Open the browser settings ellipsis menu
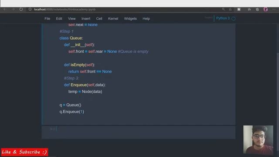 (274, 9)
